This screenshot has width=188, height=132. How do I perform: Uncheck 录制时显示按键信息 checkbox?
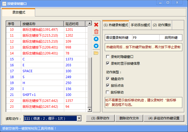point(108,64)
